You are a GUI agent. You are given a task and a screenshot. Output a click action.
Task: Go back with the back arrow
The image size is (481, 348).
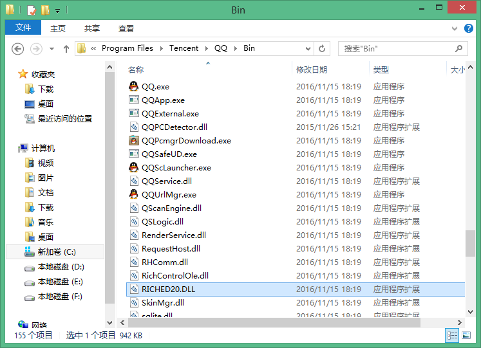(x=18, y=49)
